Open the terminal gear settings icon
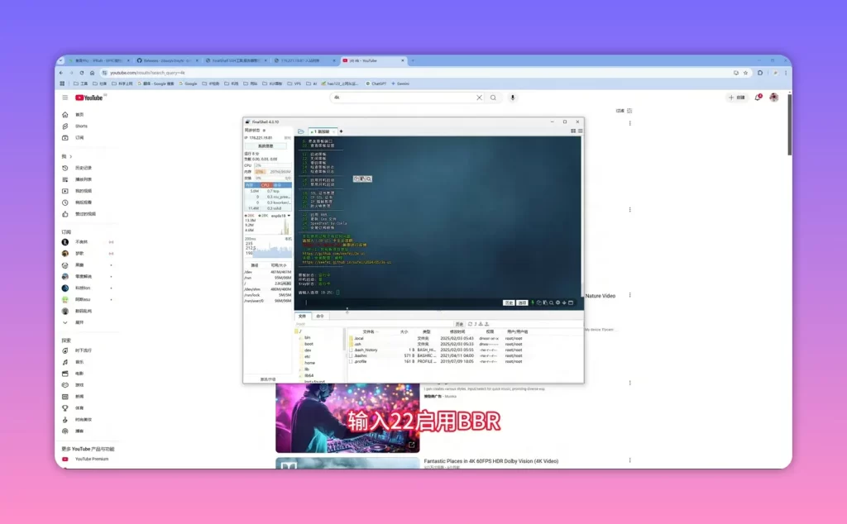The image size is (847, 524). tap(557, 302)
